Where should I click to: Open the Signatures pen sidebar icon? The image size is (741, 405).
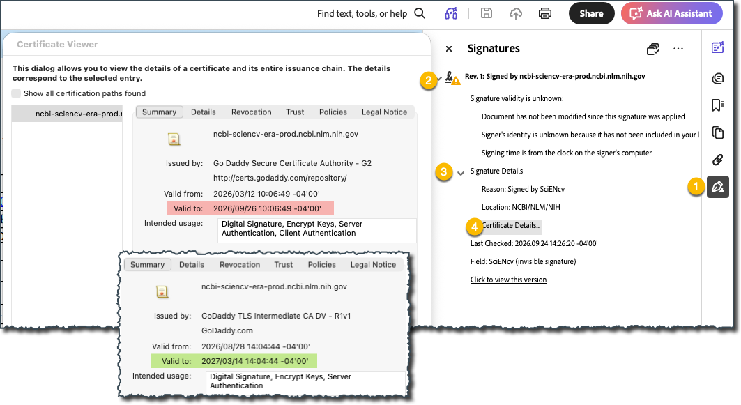[718, 187]
